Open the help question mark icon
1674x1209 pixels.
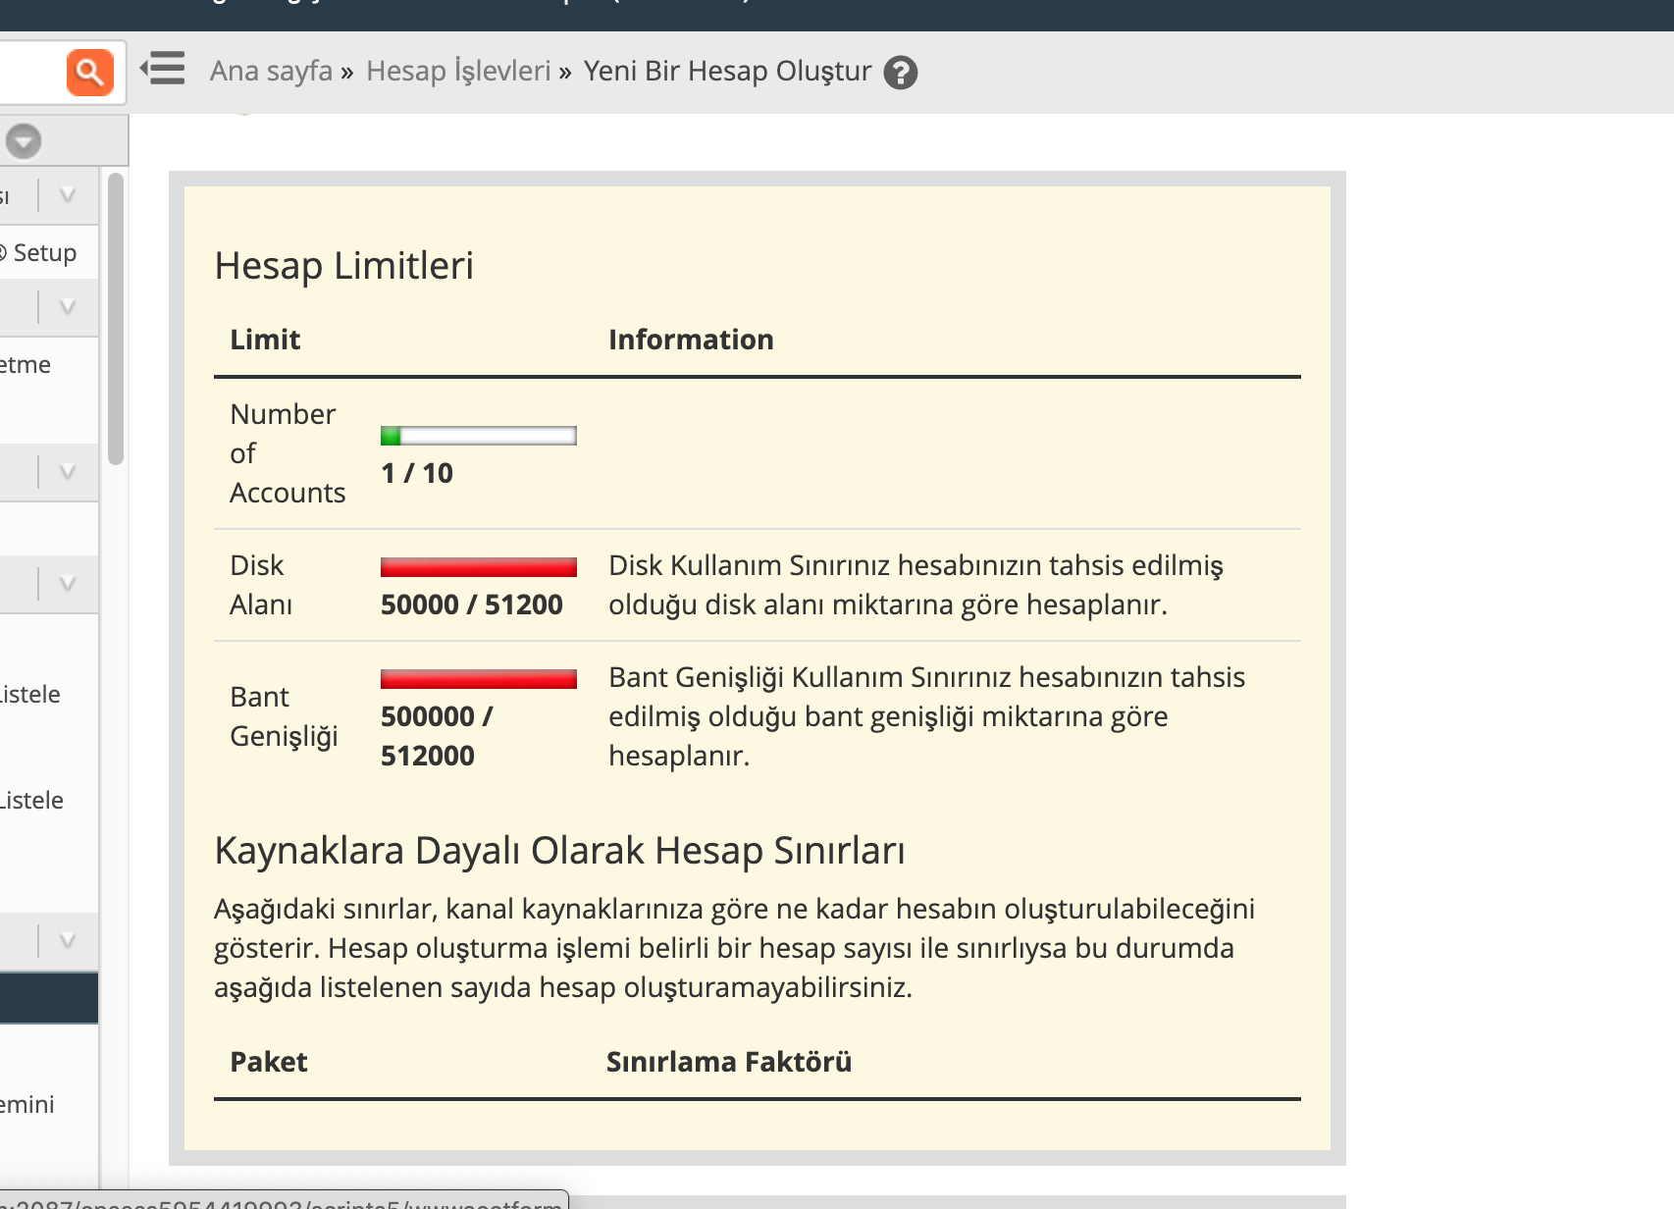(900, 73)
